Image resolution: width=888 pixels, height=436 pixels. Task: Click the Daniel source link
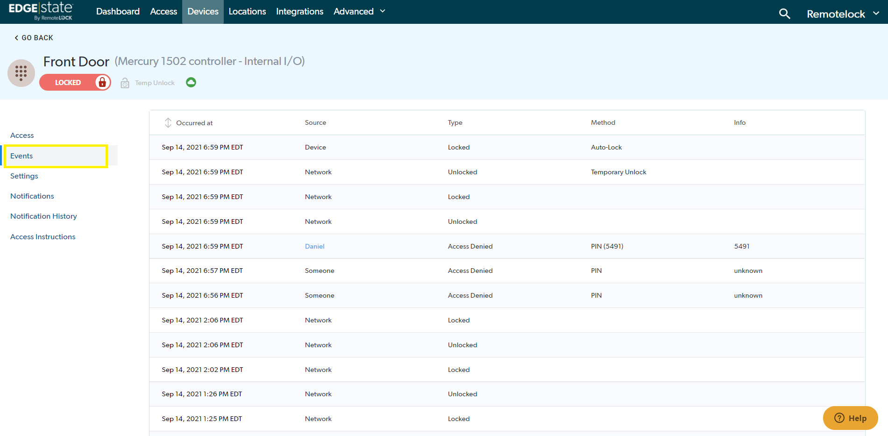(x=314, y=246)
